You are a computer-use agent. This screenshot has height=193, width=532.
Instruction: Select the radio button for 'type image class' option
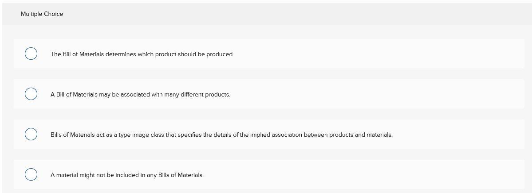click(x=31, y=135)
